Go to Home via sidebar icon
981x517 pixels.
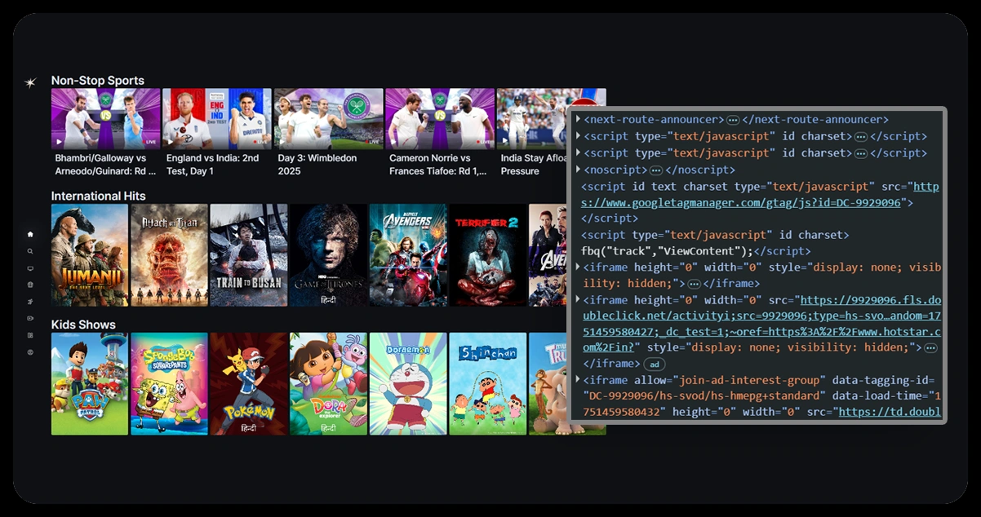click(30, 234)
